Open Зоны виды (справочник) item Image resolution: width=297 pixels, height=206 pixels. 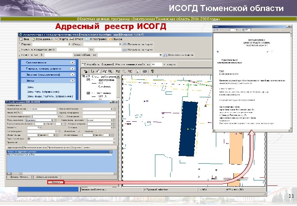(x=50, y=96)
